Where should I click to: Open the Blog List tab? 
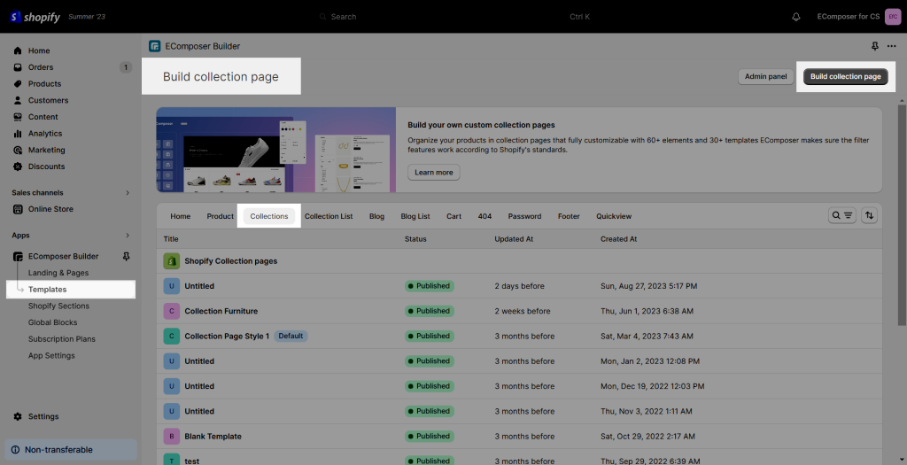(415, 216)
